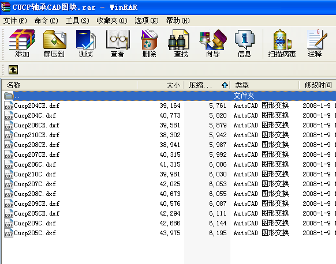Sort by 修改时间 column header
This screenshot has height=264, width=336.
(x=318, y=85)
